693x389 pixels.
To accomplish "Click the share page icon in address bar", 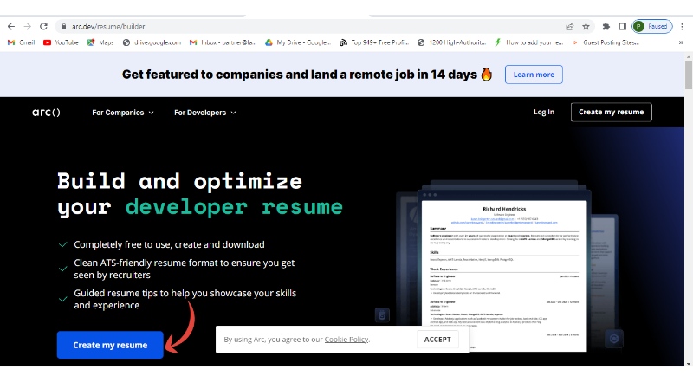I will coord(568,26).
